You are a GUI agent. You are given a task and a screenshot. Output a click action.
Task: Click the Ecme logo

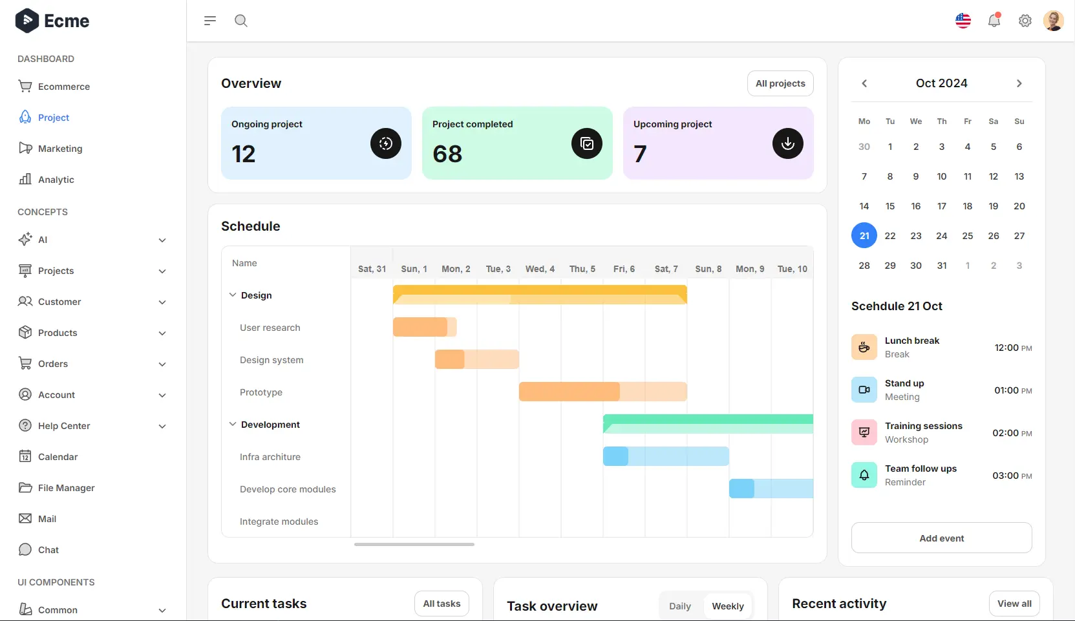pos(52,20)
